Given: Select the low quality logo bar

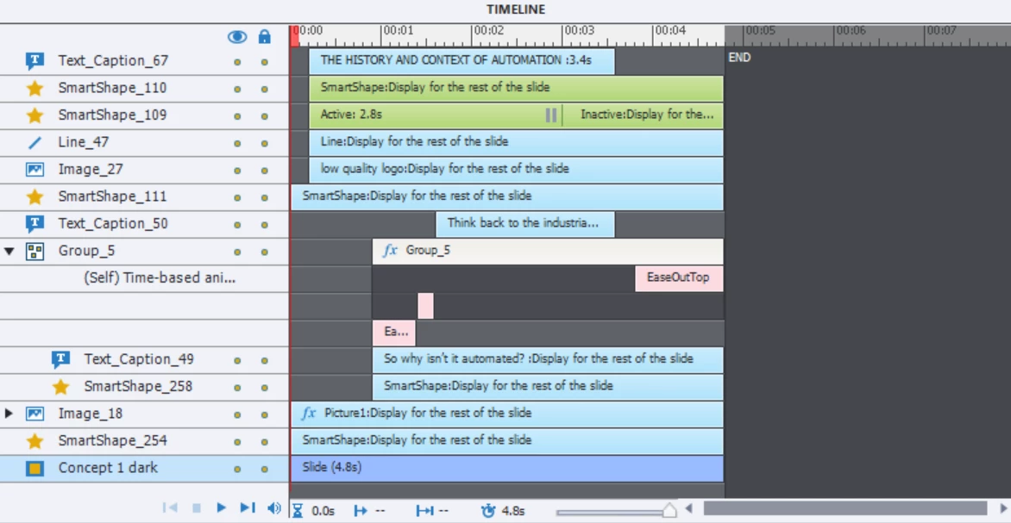Looking at the screenshot, I should 516,170.
